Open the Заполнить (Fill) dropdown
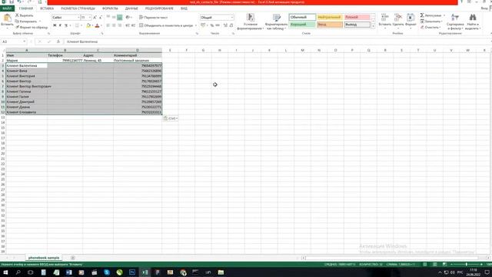 (x=431, y=22)
